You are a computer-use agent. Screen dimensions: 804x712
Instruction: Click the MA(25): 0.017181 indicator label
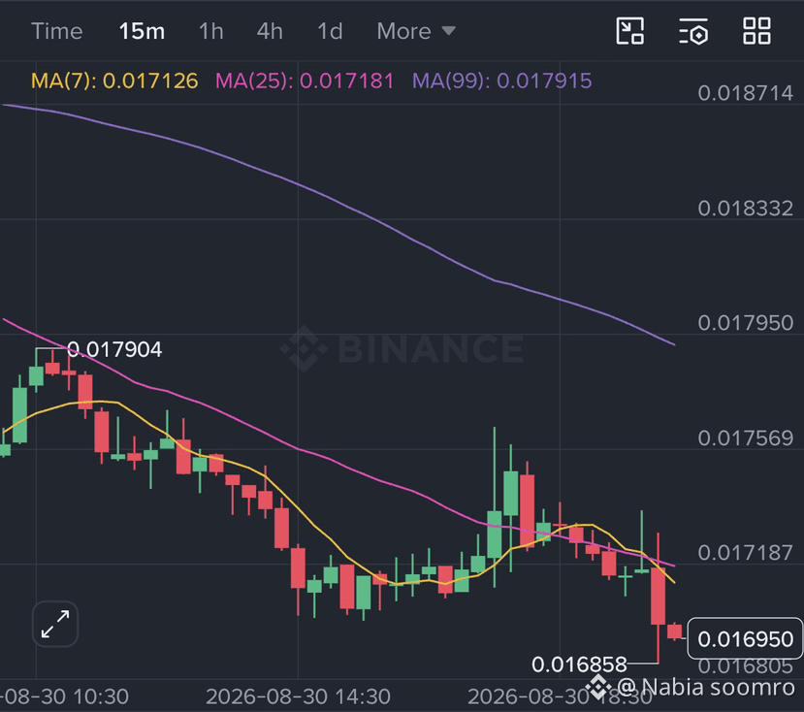pyautogui.click(x=305, y=81)
